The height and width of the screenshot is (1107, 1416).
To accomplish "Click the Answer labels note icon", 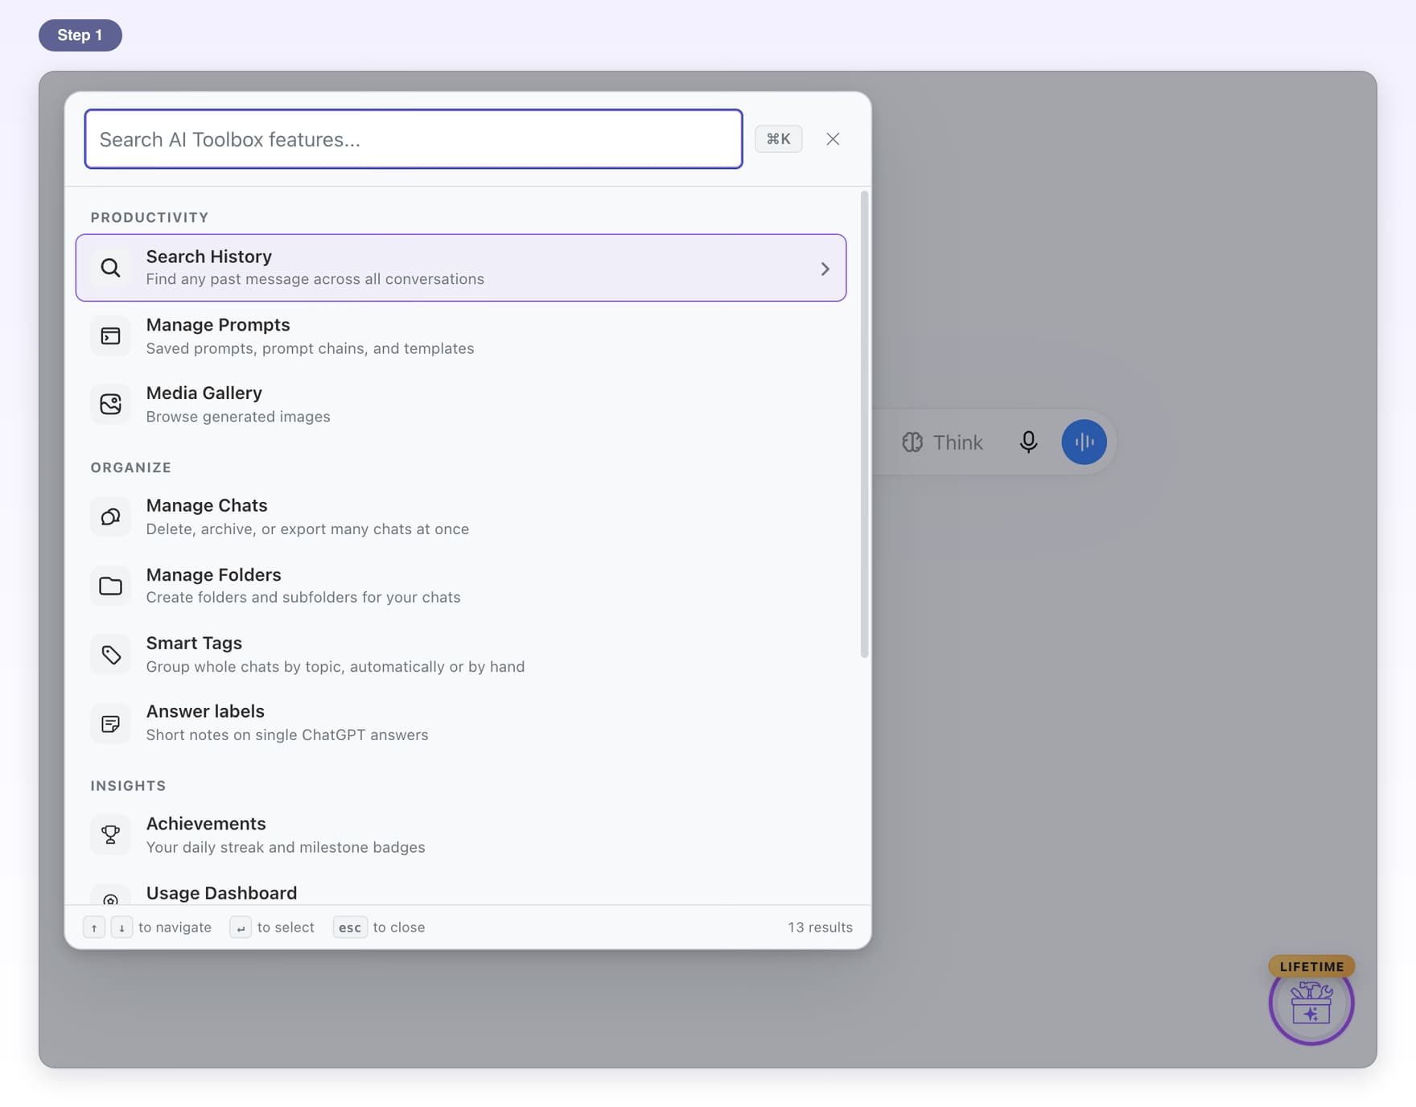I will coord(110,723).
